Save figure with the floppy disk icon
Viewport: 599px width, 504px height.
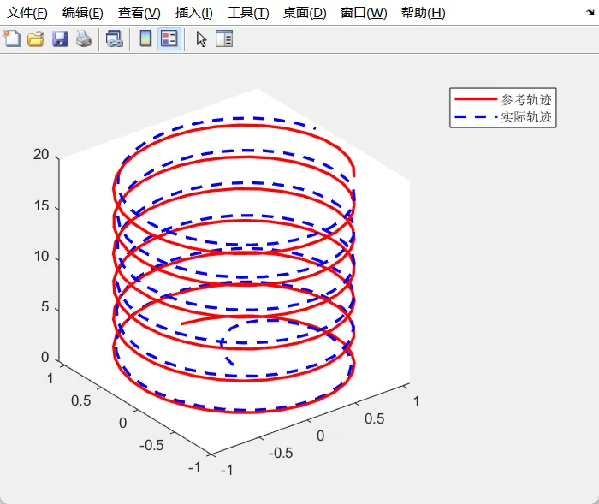pos(60,39)
